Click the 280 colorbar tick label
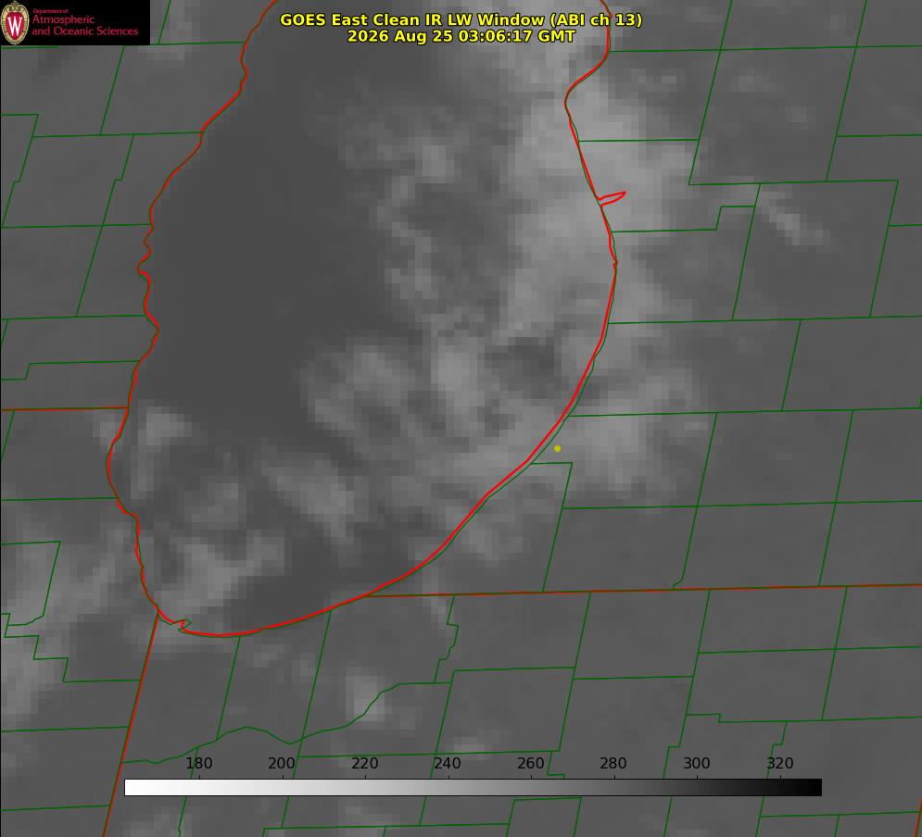Image resolution: width=922 pixels, height=837 pixels. (x=613, y=763)
